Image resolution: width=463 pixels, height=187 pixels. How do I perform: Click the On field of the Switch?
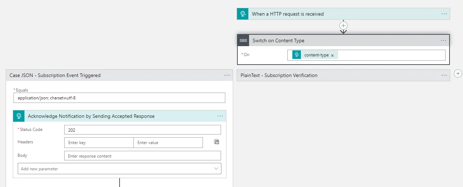[x=366, y=55]
